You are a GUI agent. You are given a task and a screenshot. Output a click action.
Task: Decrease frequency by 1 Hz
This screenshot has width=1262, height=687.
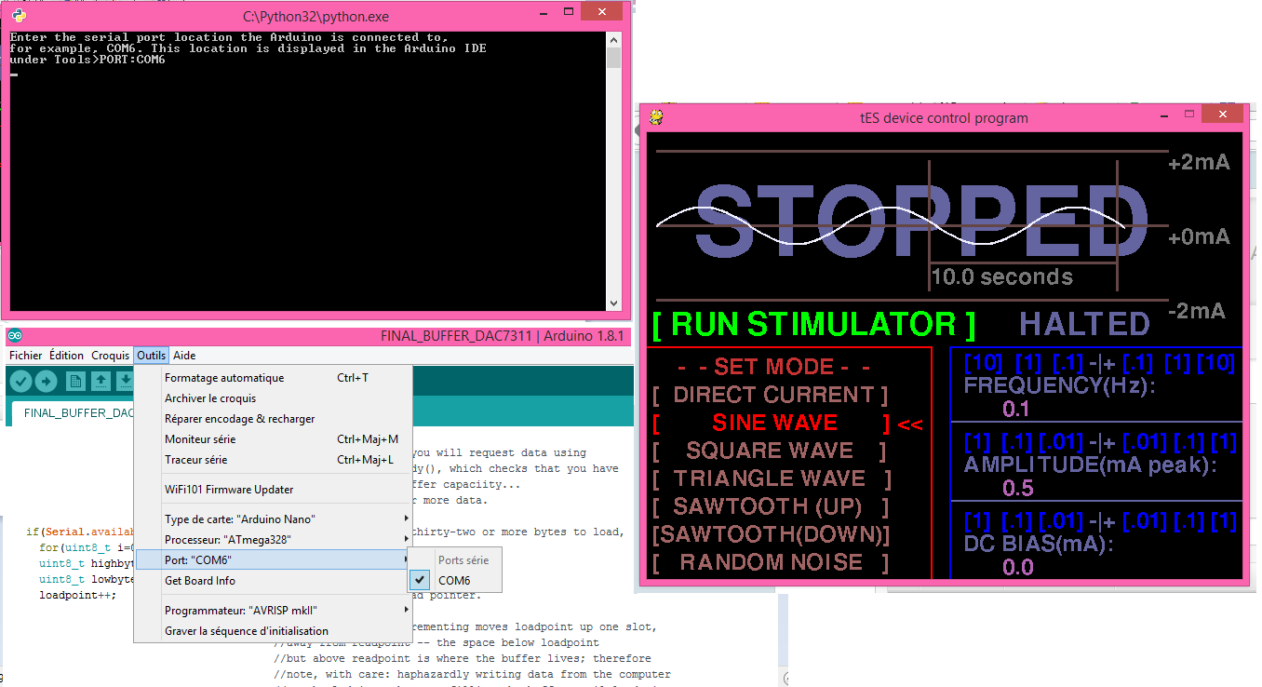coord(1027,363)
